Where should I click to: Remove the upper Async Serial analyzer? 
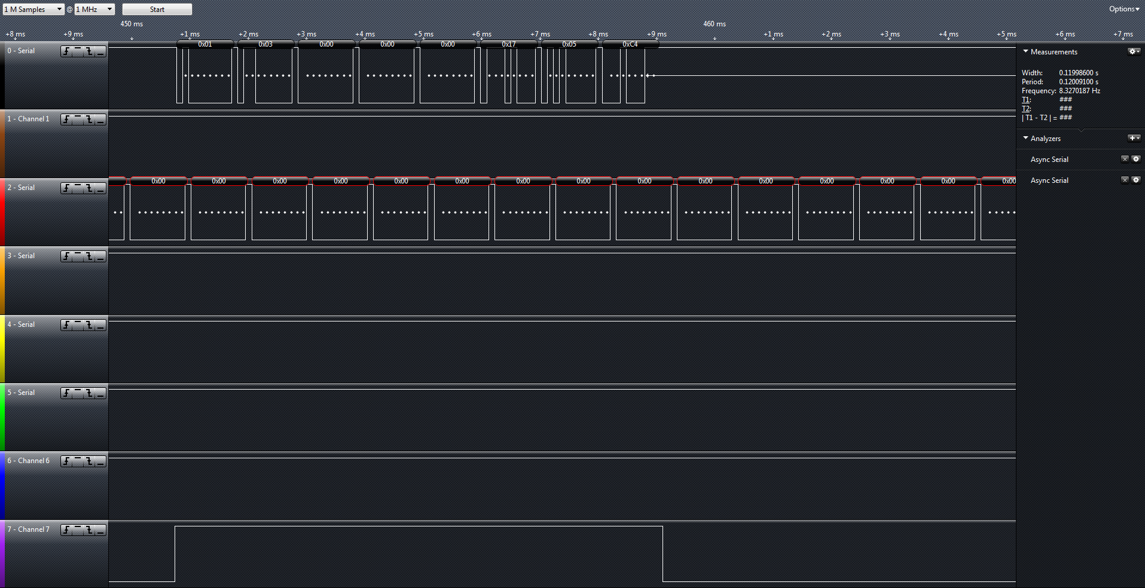coord(1125,159)
